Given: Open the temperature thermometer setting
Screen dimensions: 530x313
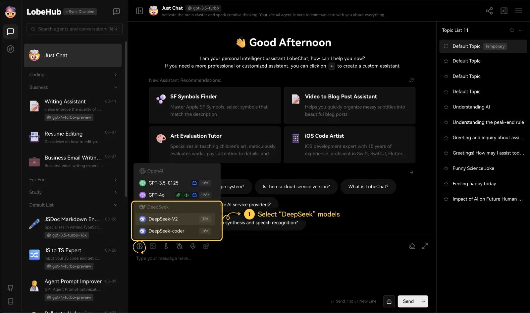Looking at the screenshot, I should 166,246.
